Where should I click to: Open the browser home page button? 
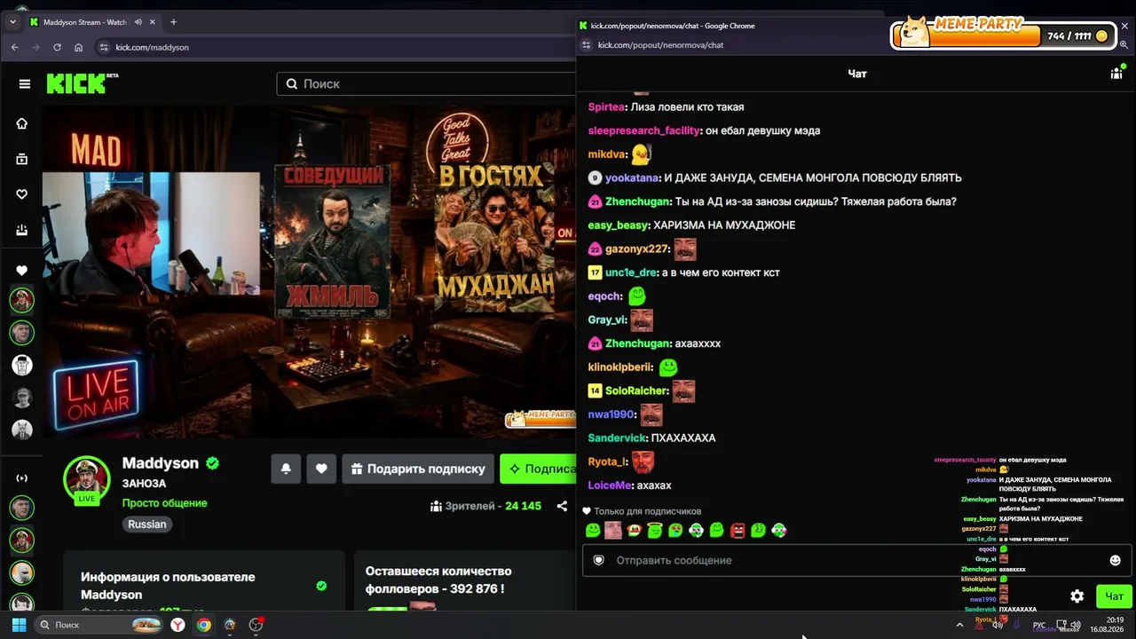click(x=79, y=47)
